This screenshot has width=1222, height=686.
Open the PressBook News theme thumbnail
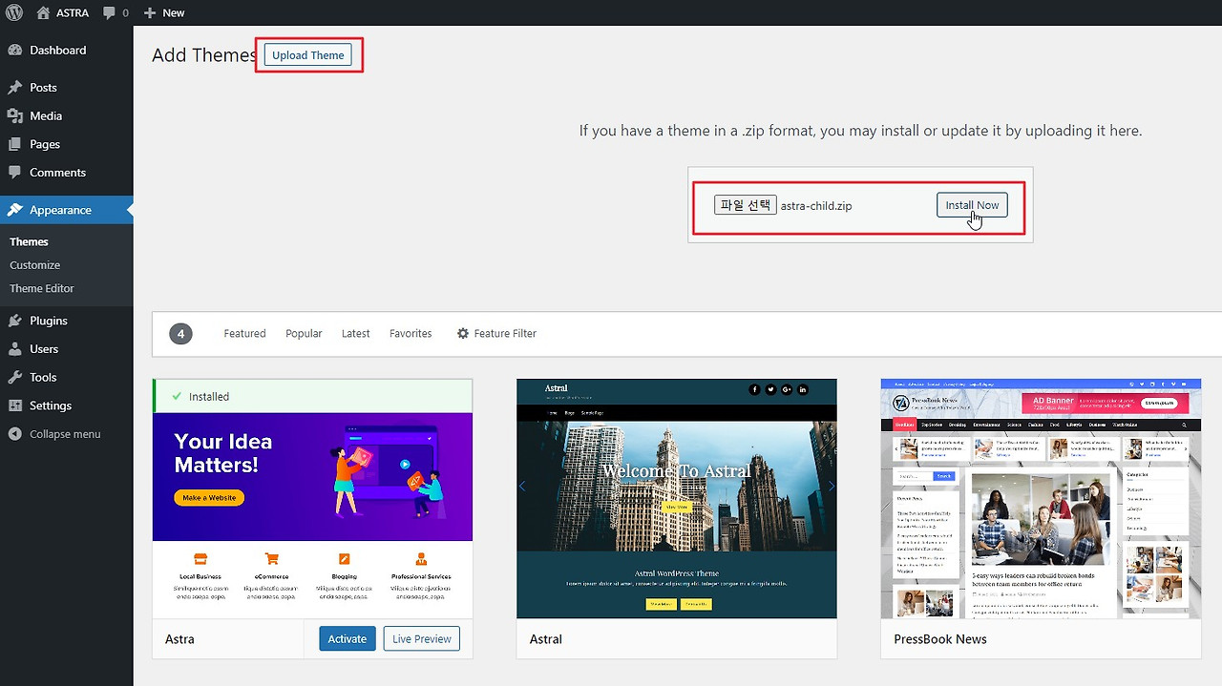click(1041, 499)
